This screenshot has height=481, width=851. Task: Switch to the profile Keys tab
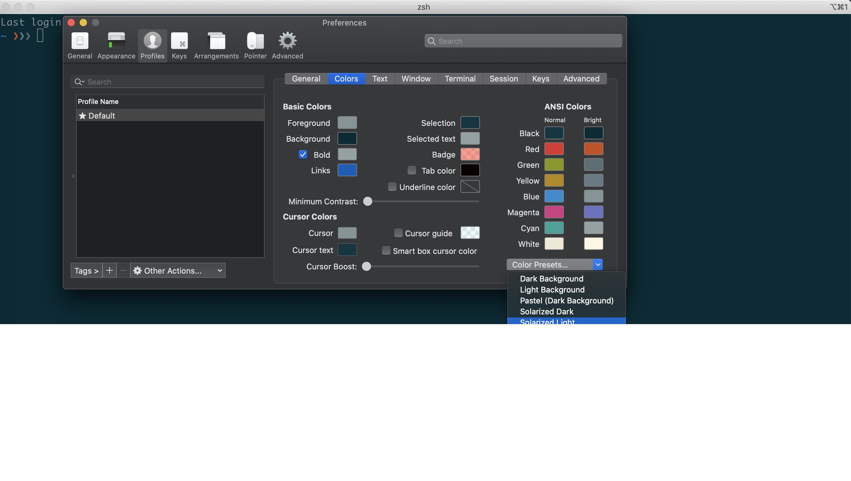541,79
